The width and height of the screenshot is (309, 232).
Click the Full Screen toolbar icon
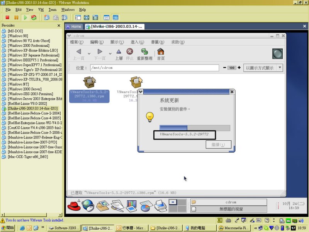pos(87,17)
